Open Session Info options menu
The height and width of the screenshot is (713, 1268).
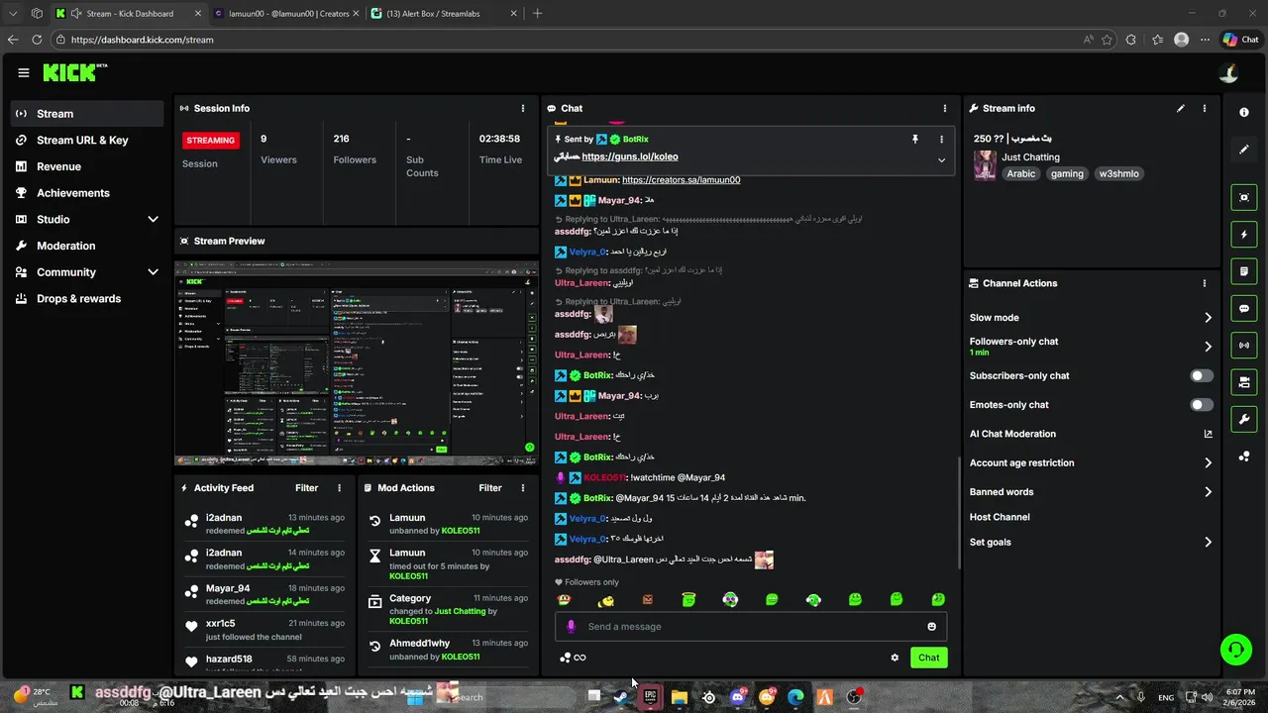523,108
